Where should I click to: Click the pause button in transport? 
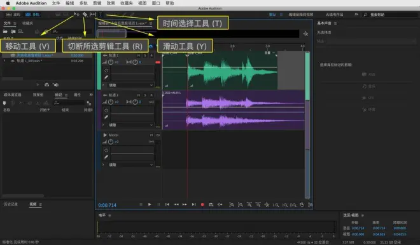pos(158,204)
